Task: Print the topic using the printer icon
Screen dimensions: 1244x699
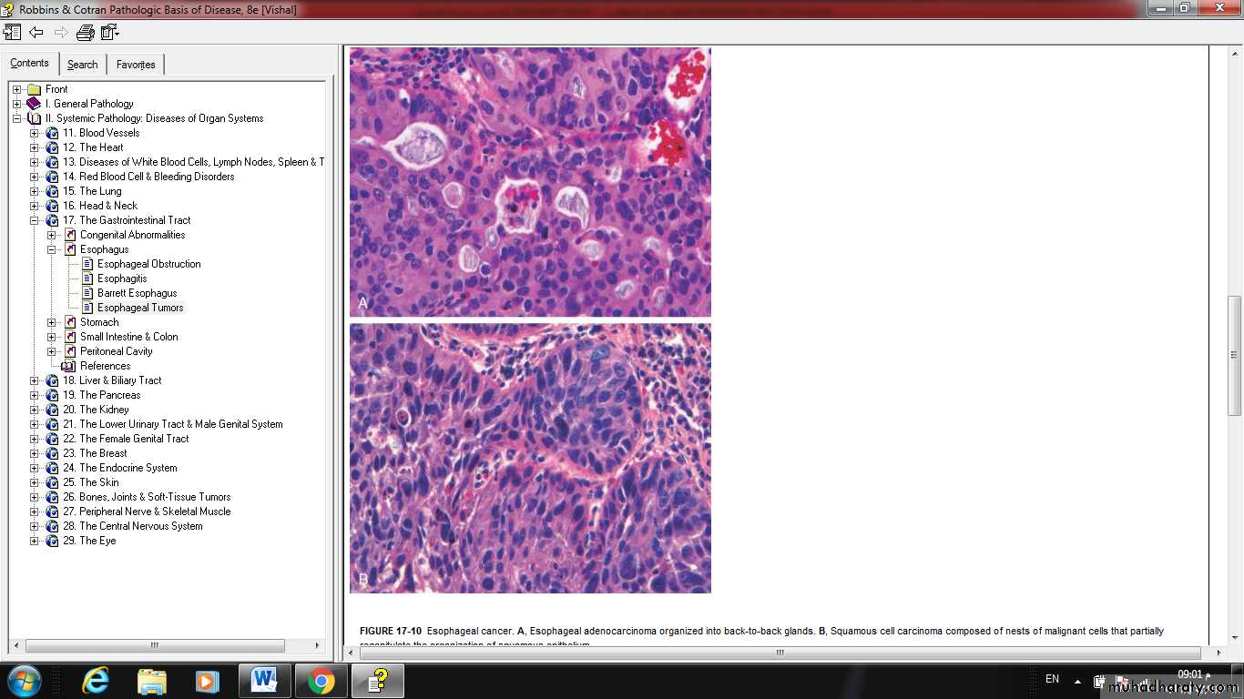Action: (x=86, y=33)
